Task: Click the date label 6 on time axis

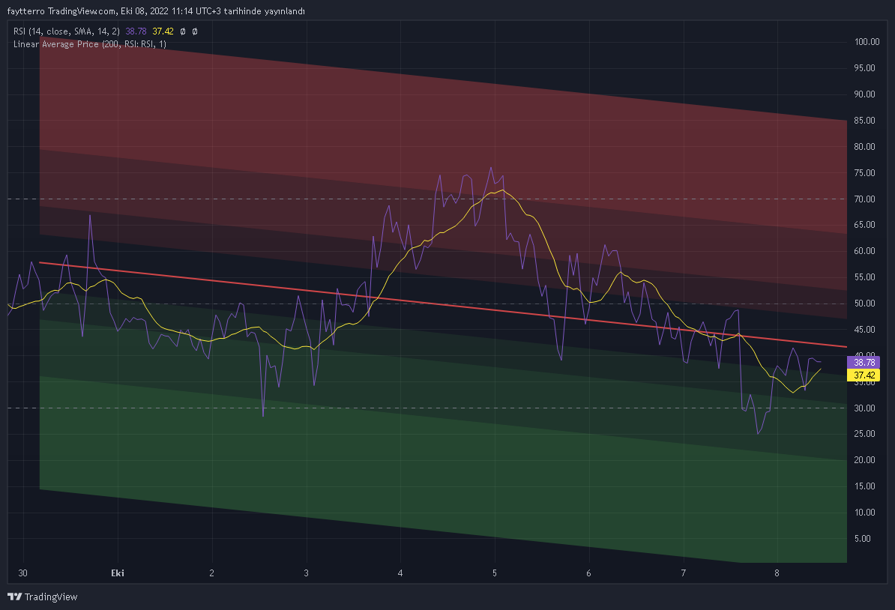Action: (588, 573)
